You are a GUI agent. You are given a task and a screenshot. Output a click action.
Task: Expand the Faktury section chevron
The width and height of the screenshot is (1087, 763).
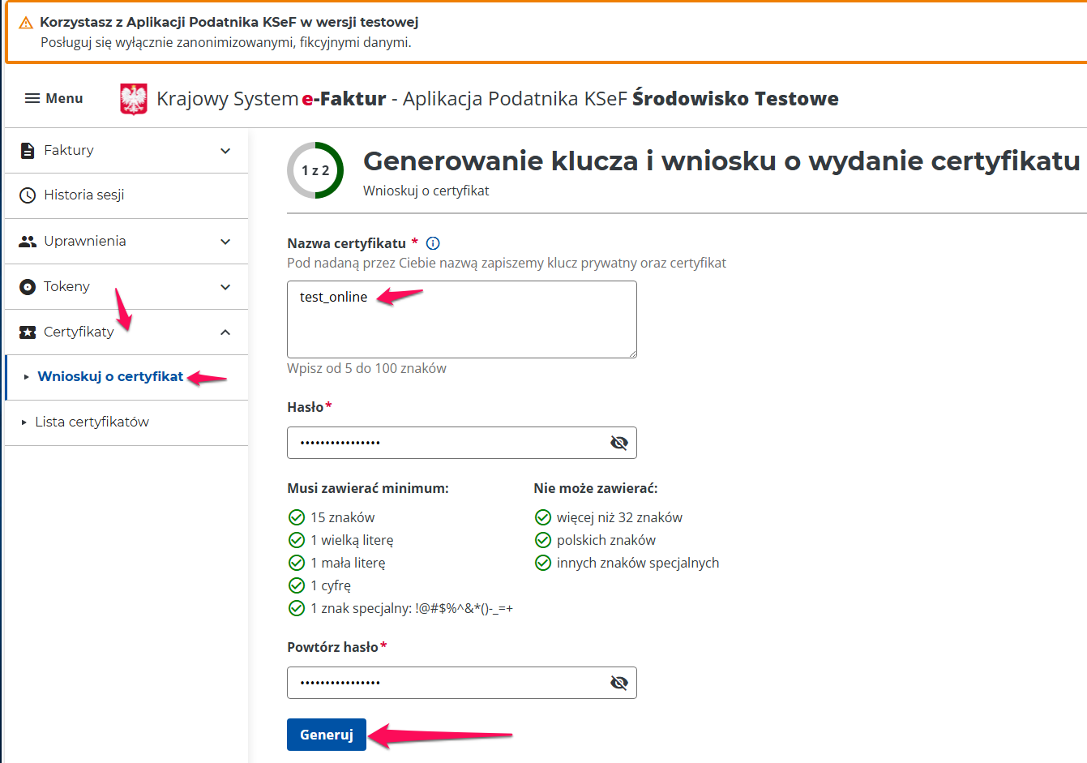coord(225,151)
